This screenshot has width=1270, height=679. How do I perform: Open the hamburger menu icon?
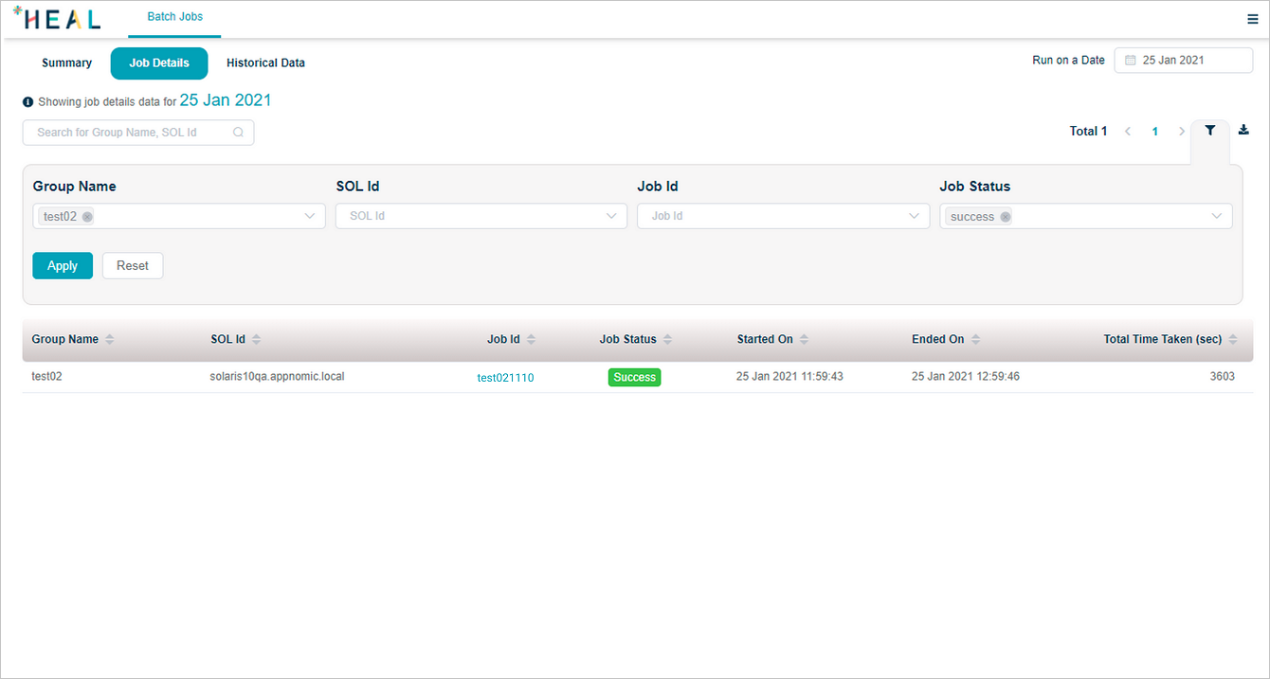(x=1253, y=19)
